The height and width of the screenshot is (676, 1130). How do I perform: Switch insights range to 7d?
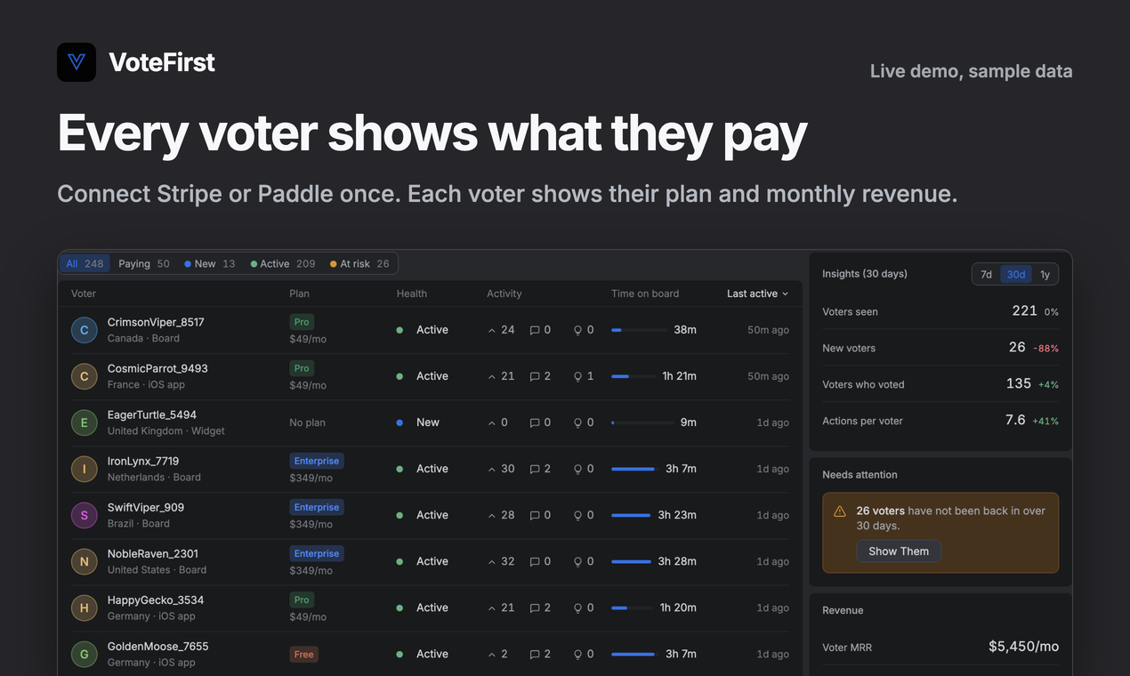click(986, 274)
